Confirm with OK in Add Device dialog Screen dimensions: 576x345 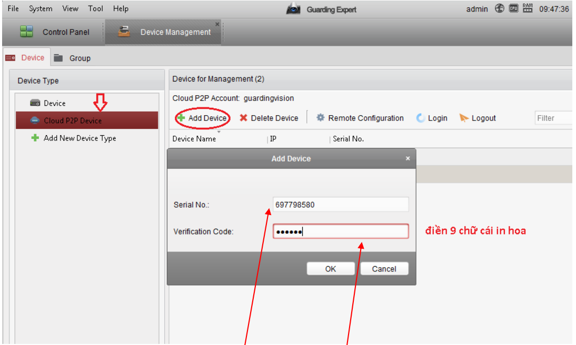pos(331,269)
